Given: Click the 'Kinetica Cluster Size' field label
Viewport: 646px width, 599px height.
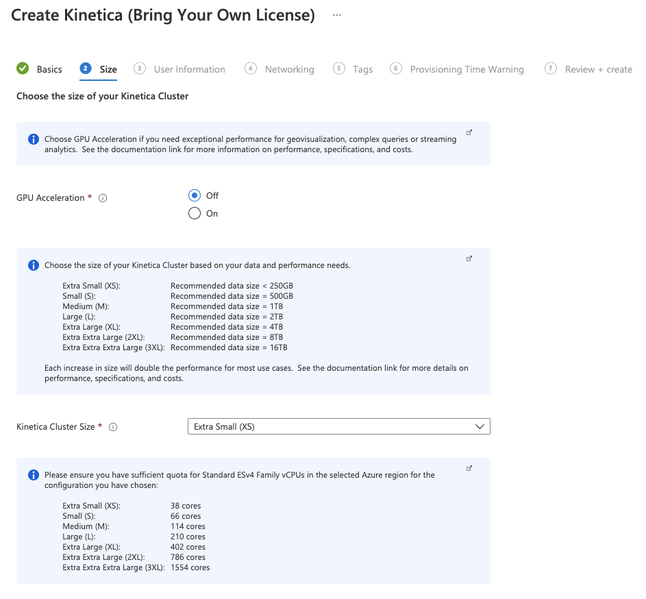Looking at the screenshot, I should (55, 427).
